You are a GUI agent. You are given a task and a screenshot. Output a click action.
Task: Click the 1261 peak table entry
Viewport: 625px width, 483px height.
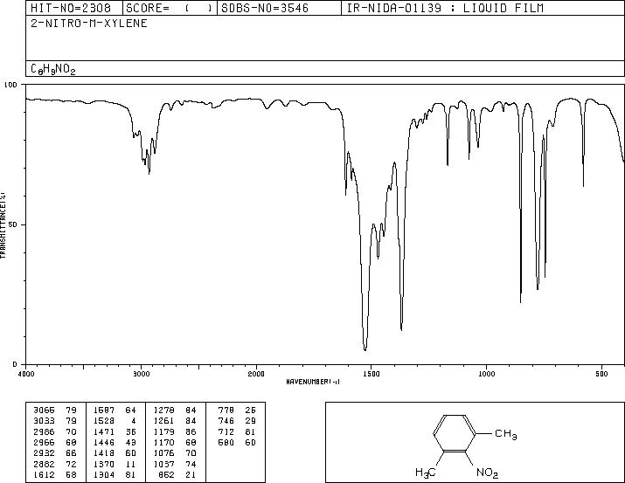(163, 421)
